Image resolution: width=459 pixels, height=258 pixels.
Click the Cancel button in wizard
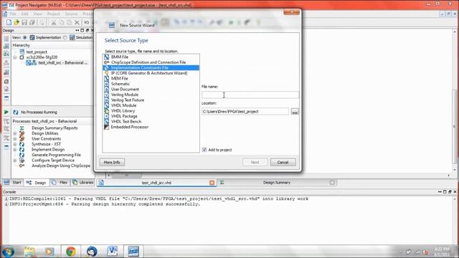(x=283, y=163)
